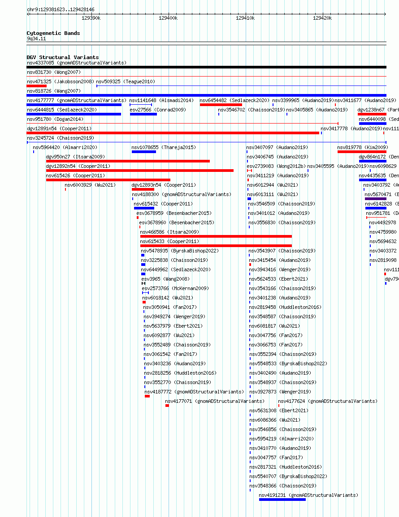Click the 129420k scale label
The width and height of the screenshot is (399, 517).
322,18
